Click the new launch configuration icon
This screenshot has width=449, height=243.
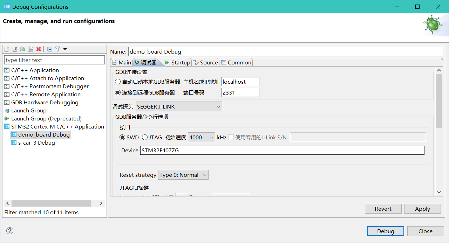click(7, 49)
